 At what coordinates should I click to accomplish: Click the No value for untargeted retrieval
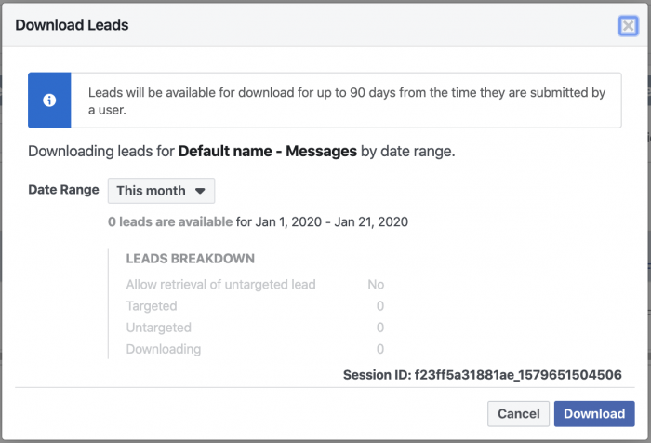coord(376,284)
